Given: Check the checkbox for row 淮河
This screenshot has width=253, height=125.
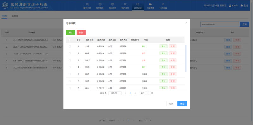Looking at the screenshot, I should point(70,81).
